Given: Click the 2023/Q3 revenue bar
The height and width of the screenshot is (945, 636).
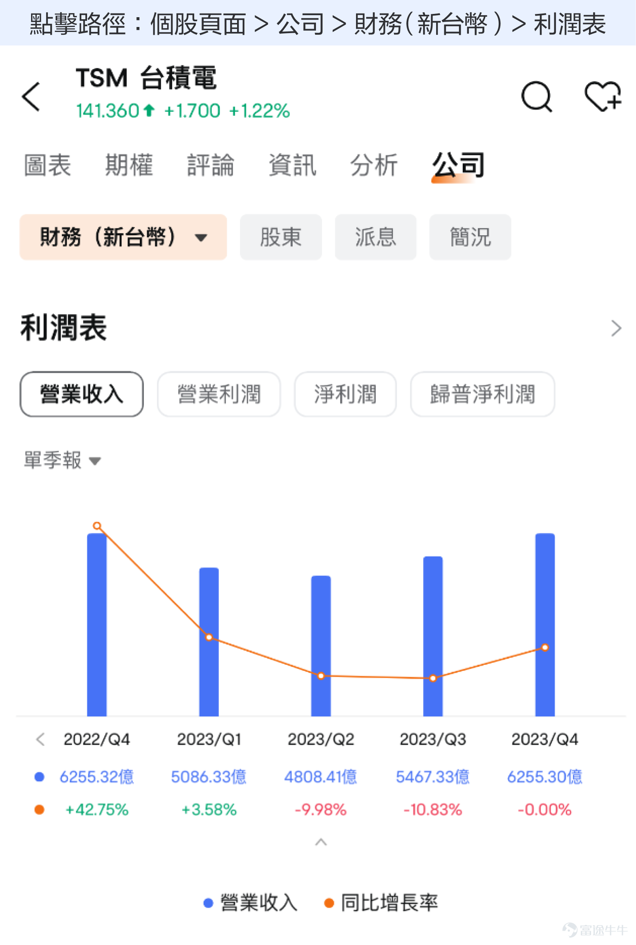Looking at the screenshot, I should tap(433, 636).
